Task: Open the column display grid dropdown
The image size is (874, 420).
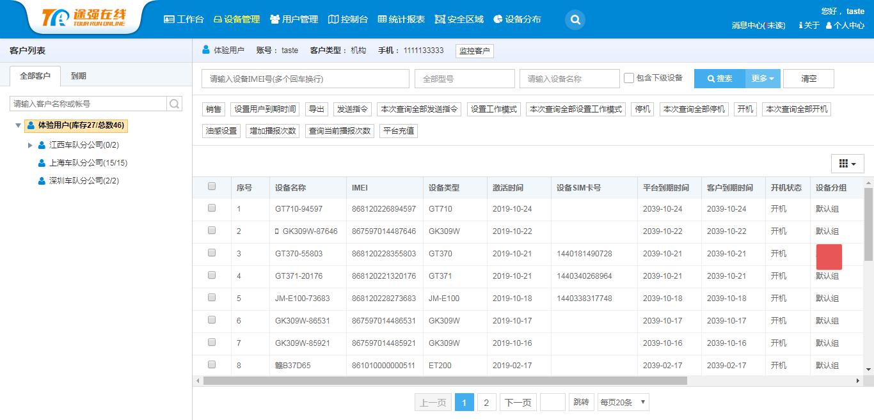Action: pos(847,164)
